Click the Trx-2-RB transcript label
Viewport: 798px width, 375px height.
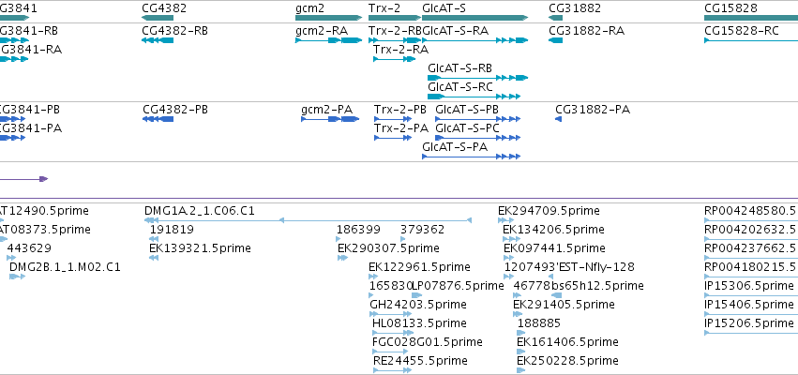(395, 31)
